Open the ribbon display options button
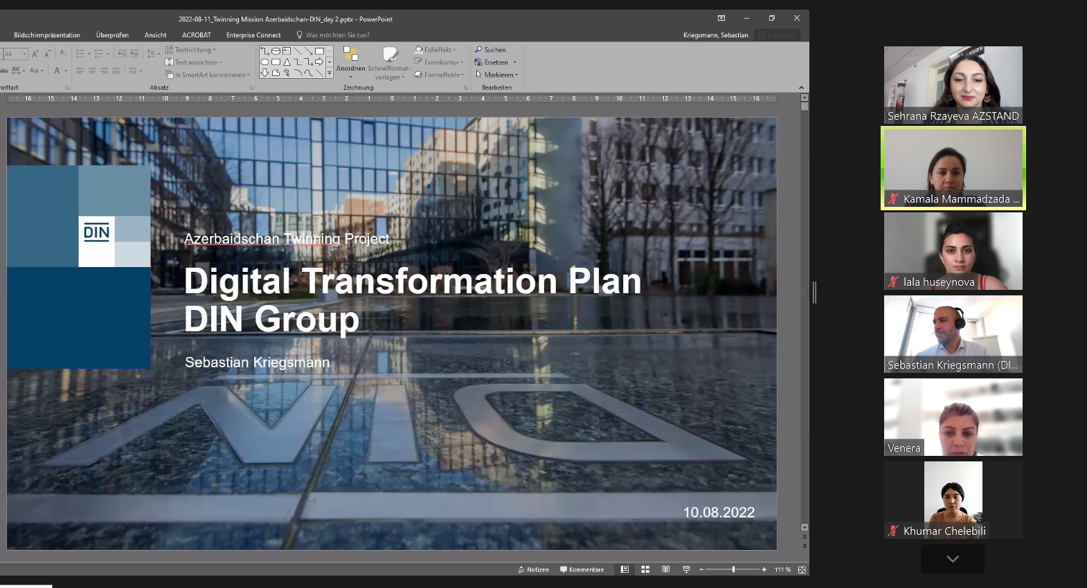The image size is (1087, 588). (x=721, y=19)
